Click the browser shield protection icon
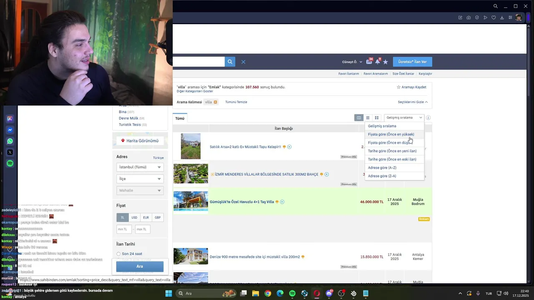Image resolution: width=534 pixels, height=300 pixels. 477,17
